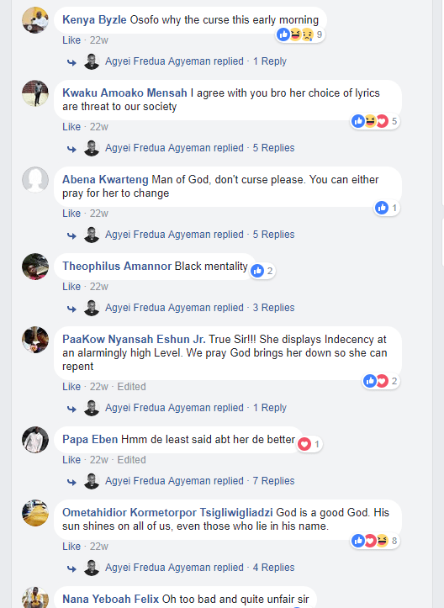Like Papa Eben's comment
Viewport: 444px width, 608px height.
coord(71,459)
